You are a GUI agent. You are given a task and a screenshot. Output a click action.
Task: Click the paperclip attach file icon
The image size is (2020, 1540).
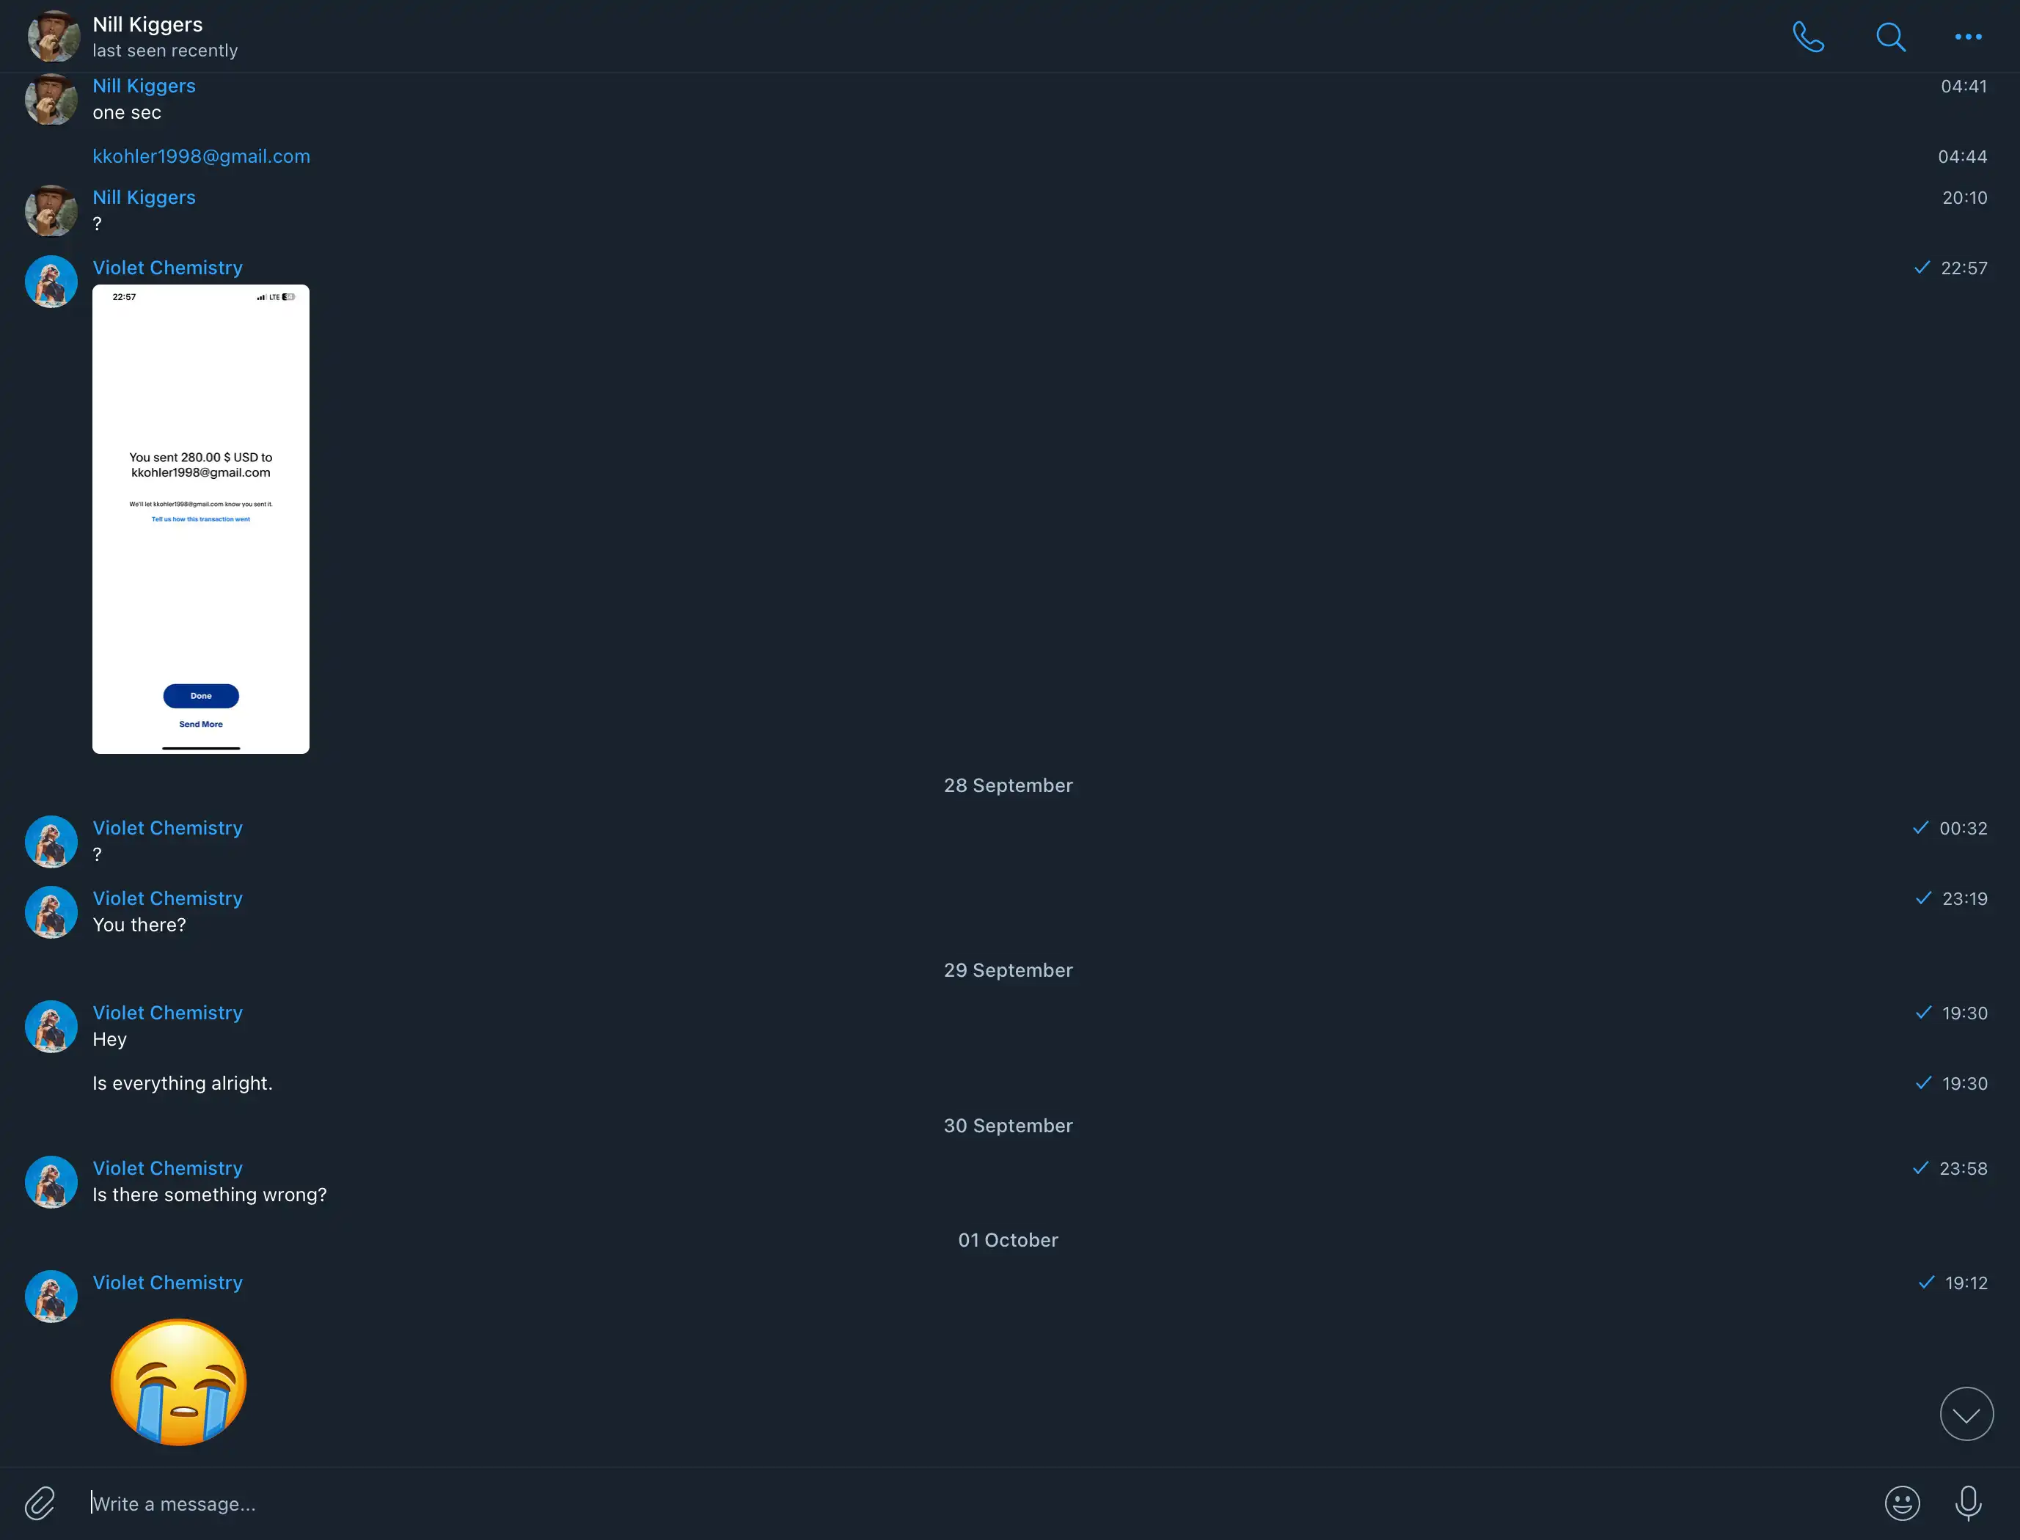[40, 1503]
